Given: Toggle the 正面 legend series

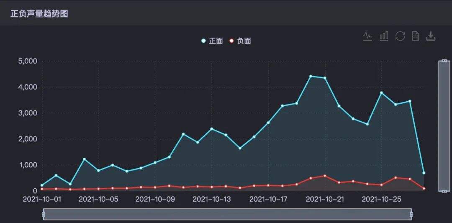Looking at the screenshot, I should coord(212,41).
